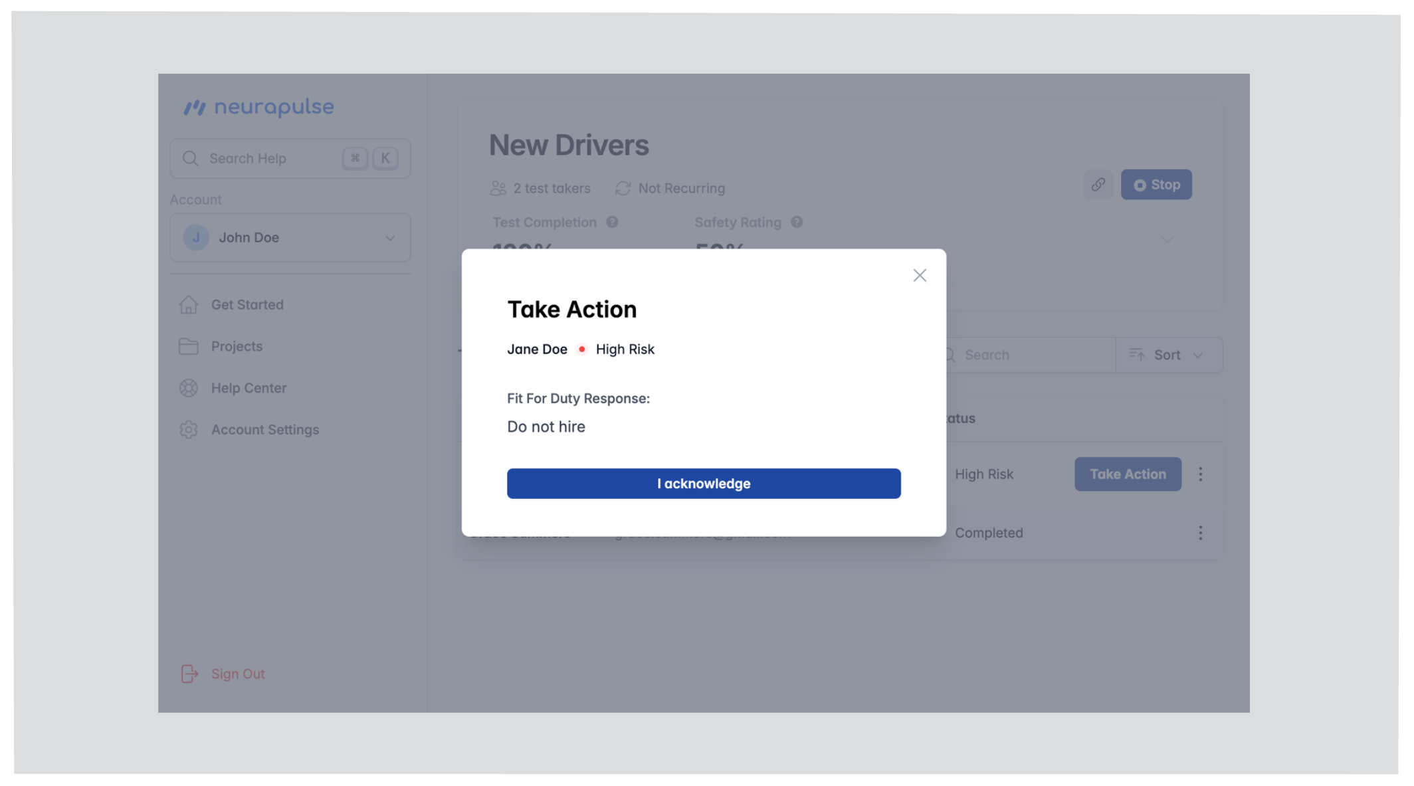Click the test takers Search field
1414x786 pixels.
click(1030, 355)
